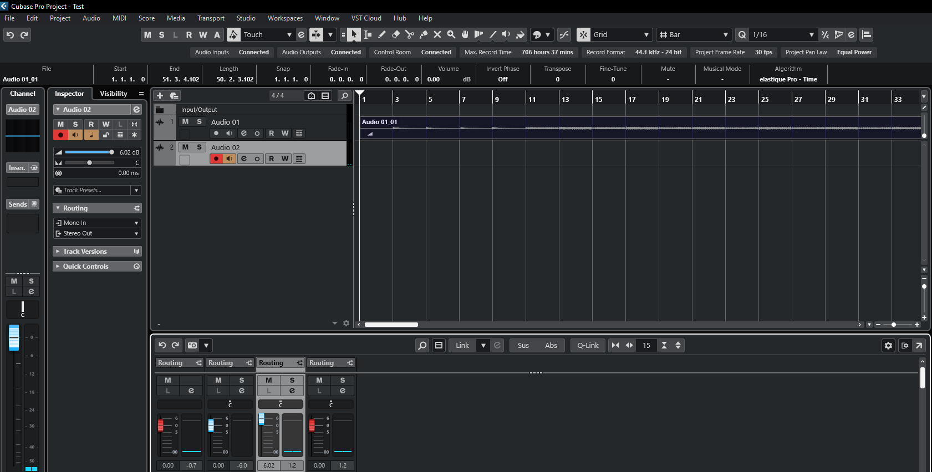Select the Time Warp tool
Viewport: 932px width, 472px height.
pos(478,34)
